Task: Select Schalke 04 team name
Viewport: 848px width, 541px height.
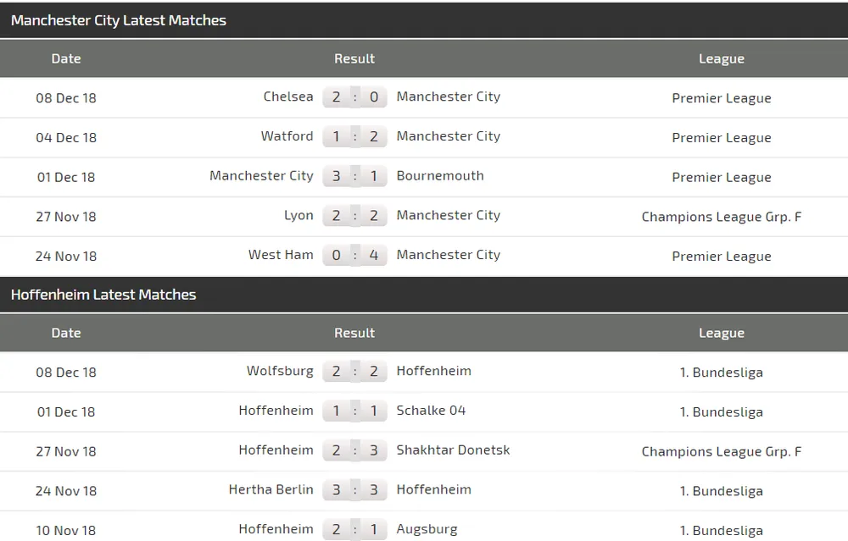Action: (x=431, y=411)
